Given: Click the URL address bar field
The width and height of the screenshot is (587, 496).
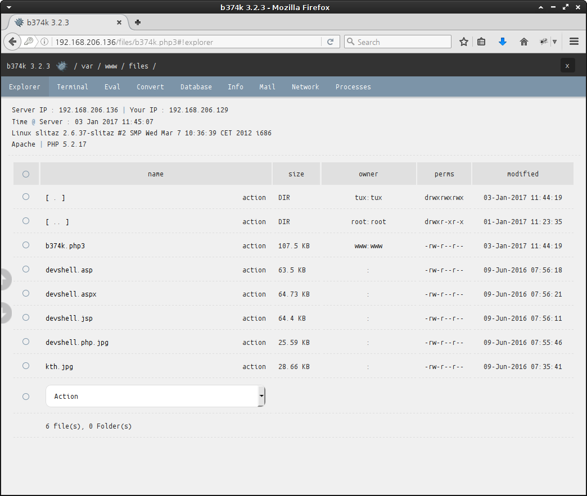Looking at the screenshot, I should pos(187,42).
